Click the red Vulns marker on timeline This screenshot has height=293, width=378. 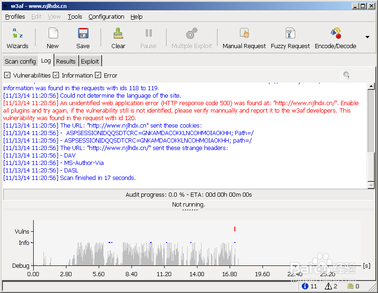pos(235,229)
